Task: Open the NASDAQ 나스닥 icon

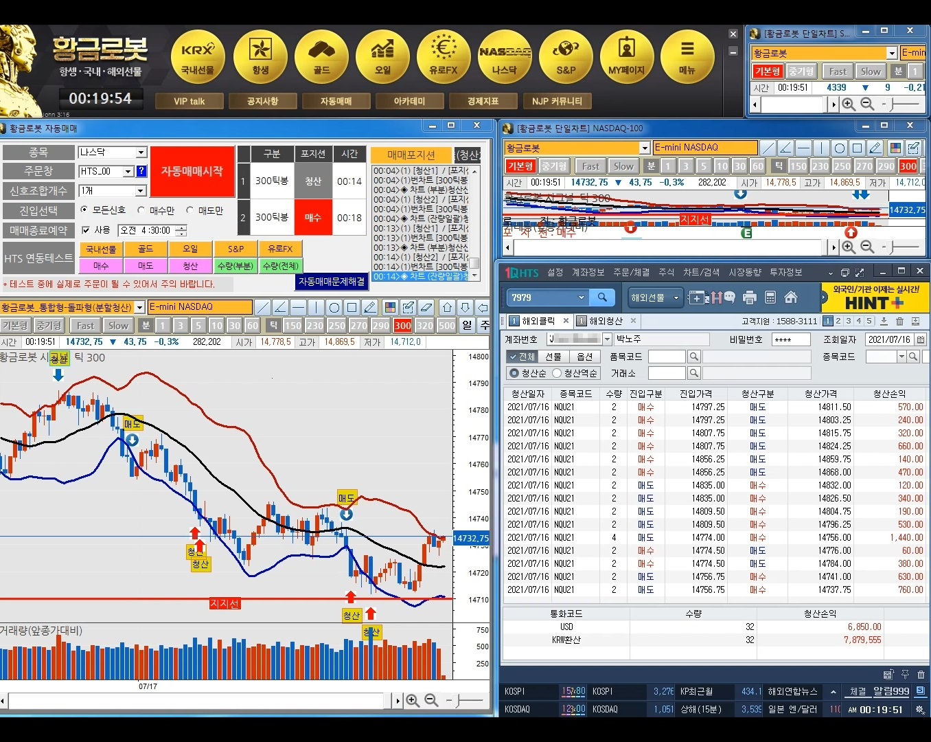Action: click(505, 57)
